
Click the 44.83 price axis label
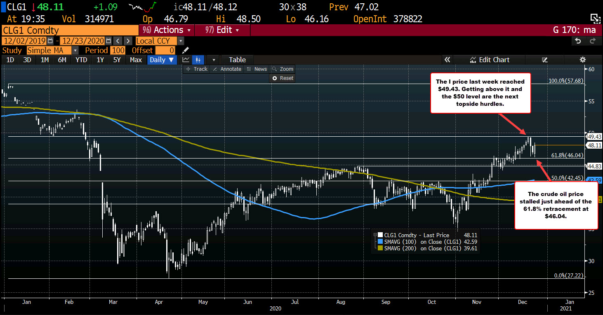tap(594, 166)
